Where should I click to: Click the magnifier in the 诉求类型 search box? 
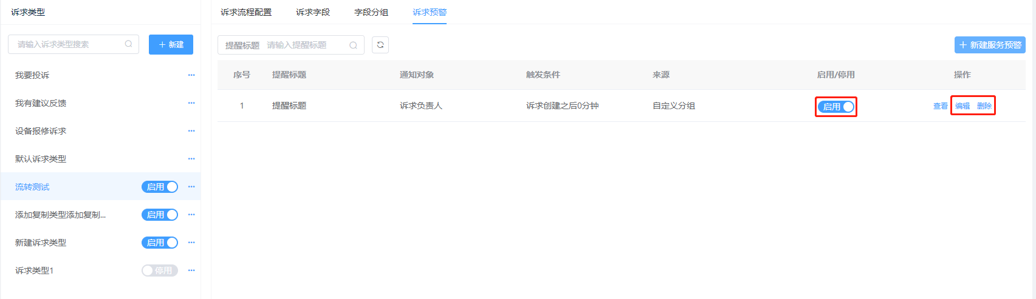tap(128, 44)
